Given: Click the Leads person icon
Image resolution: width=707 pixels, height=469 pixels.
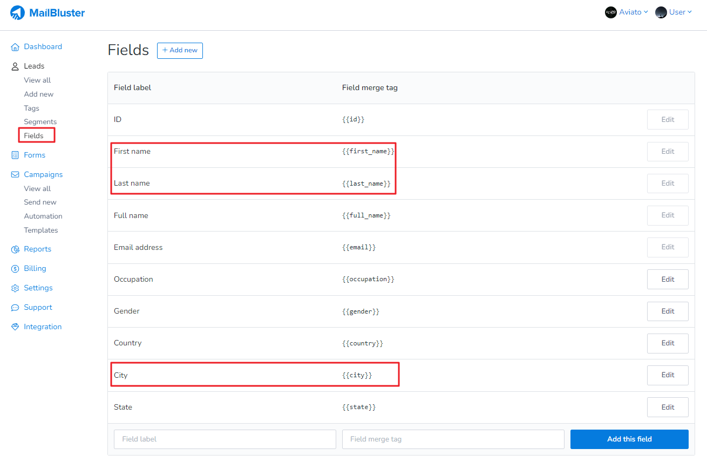Looking at the screenshot, I should [15, 66].
